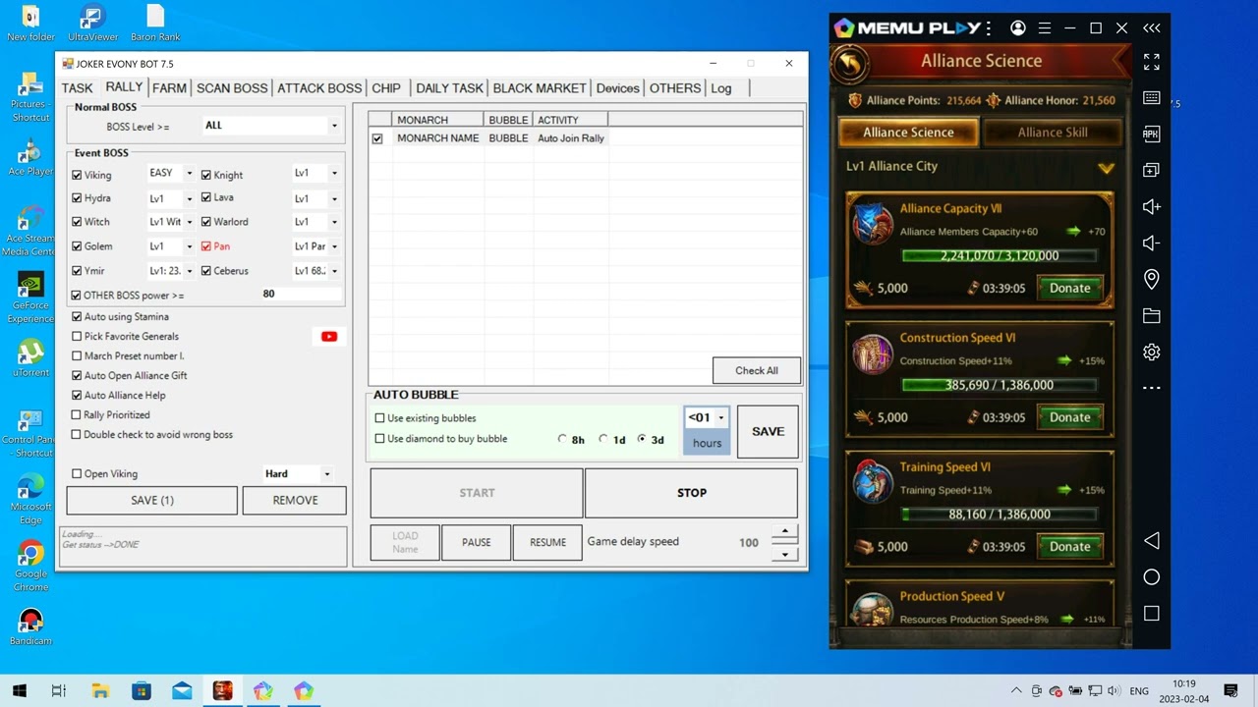Click Alliance Capacity VII progress bar
The width and height of the screenshot is (1258, 707).
pyautogui.click(x=1000, y=256)
